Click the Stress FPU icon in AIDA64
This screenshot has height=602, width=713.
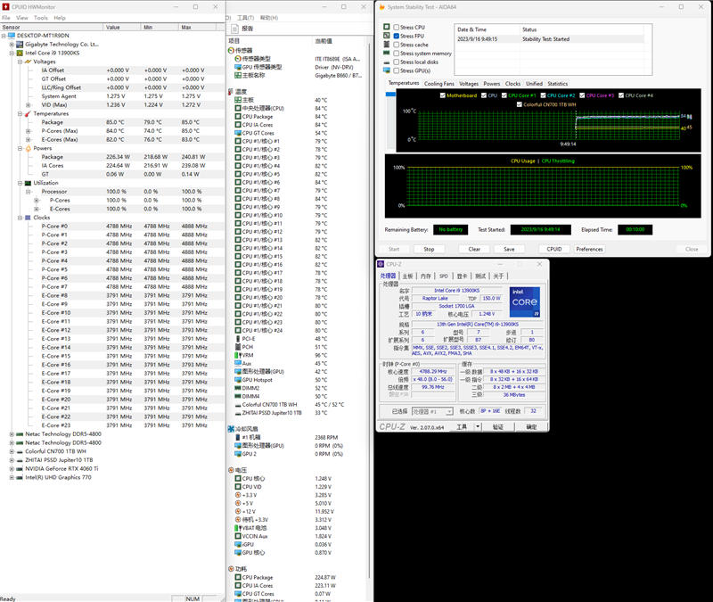[x=386, y=37]
